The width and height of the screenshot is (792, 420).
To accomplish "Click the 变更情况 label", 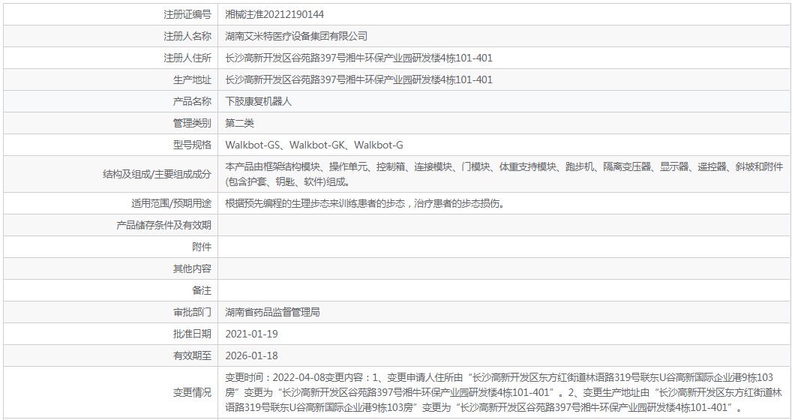I will tap(192, 392).
